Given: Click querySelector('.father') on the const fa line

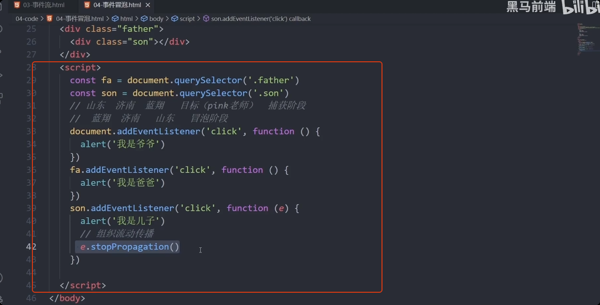Looking at the screenshot, I should (237, 80).
